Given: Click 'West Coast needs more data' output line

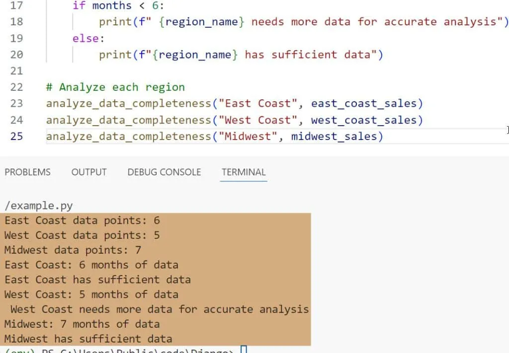Looking at the screenshot, I should (x=159, y=309).
